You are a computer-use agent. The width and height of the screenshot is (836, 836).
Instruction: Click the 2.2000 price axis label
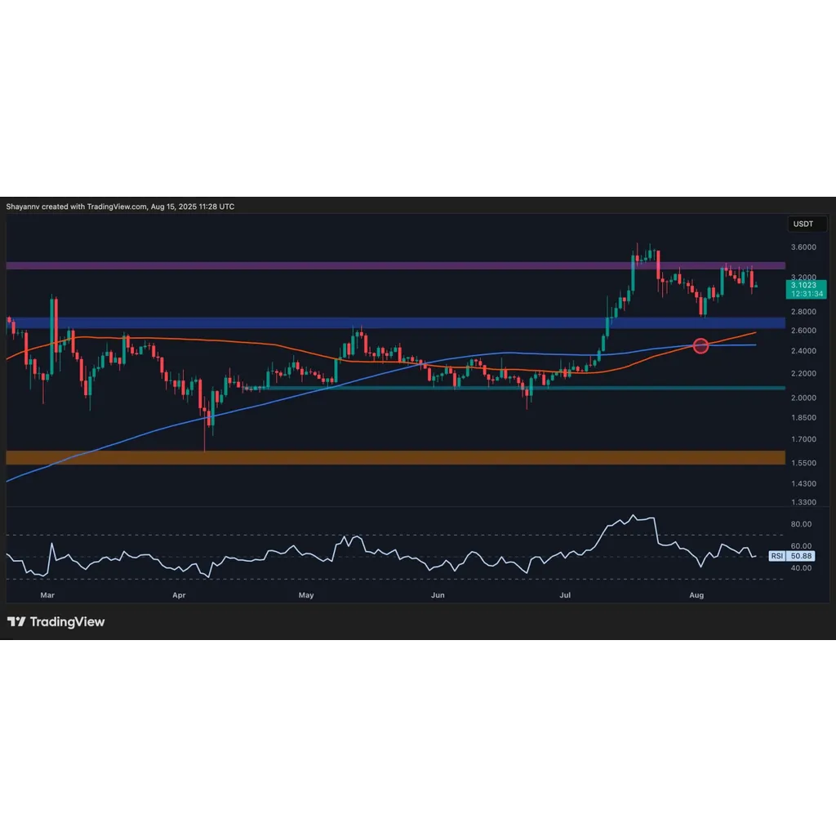pos(803,373)
